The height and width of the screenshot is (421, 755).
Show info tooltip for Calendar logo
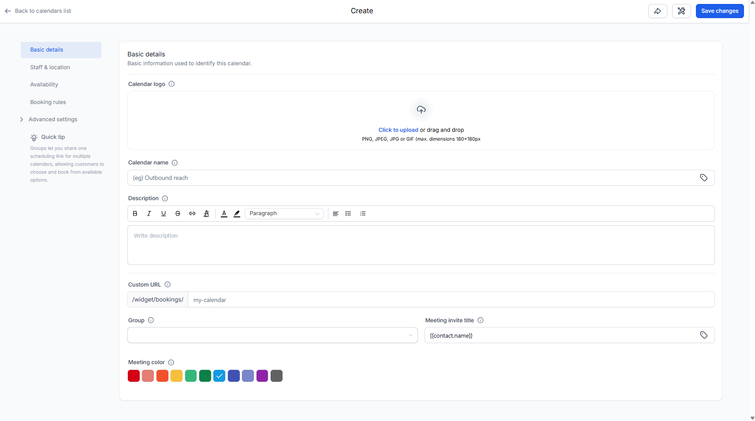coord(172,84)
